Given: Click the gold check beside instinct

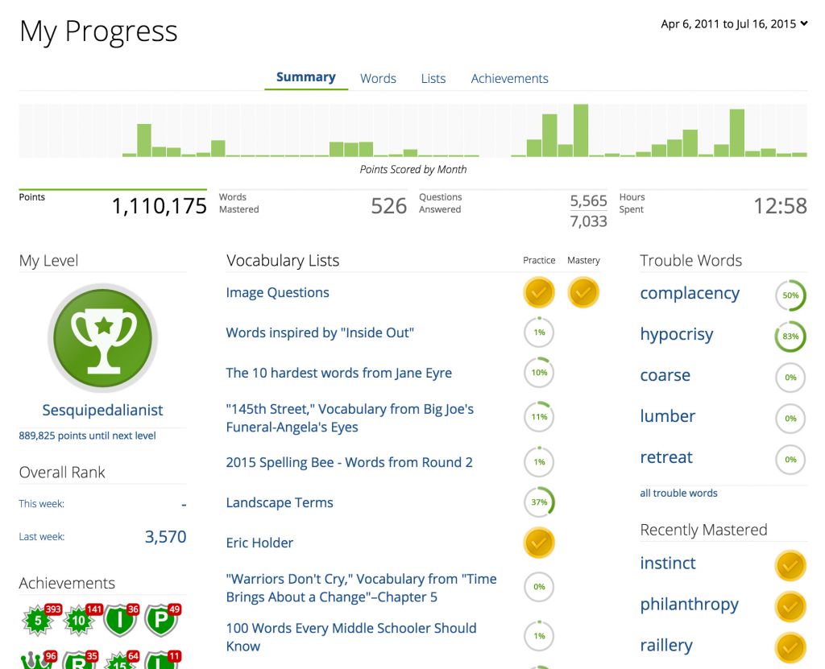Looking at the screenshot, I should 790,565.
